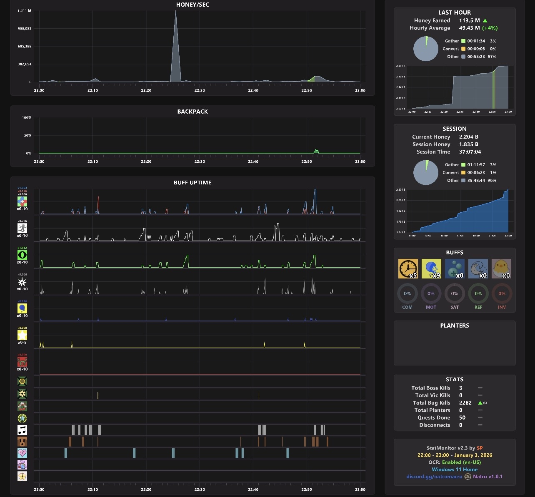Image resolution: width=535 pixels, height=497 pixels.
Task: Click the HONEY/SEC chart title
Action: point(192,5)
